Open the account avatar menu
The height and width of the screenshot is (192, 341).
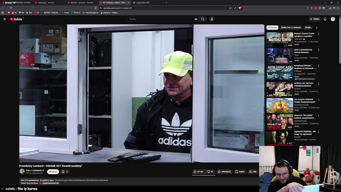click(333, 19)
